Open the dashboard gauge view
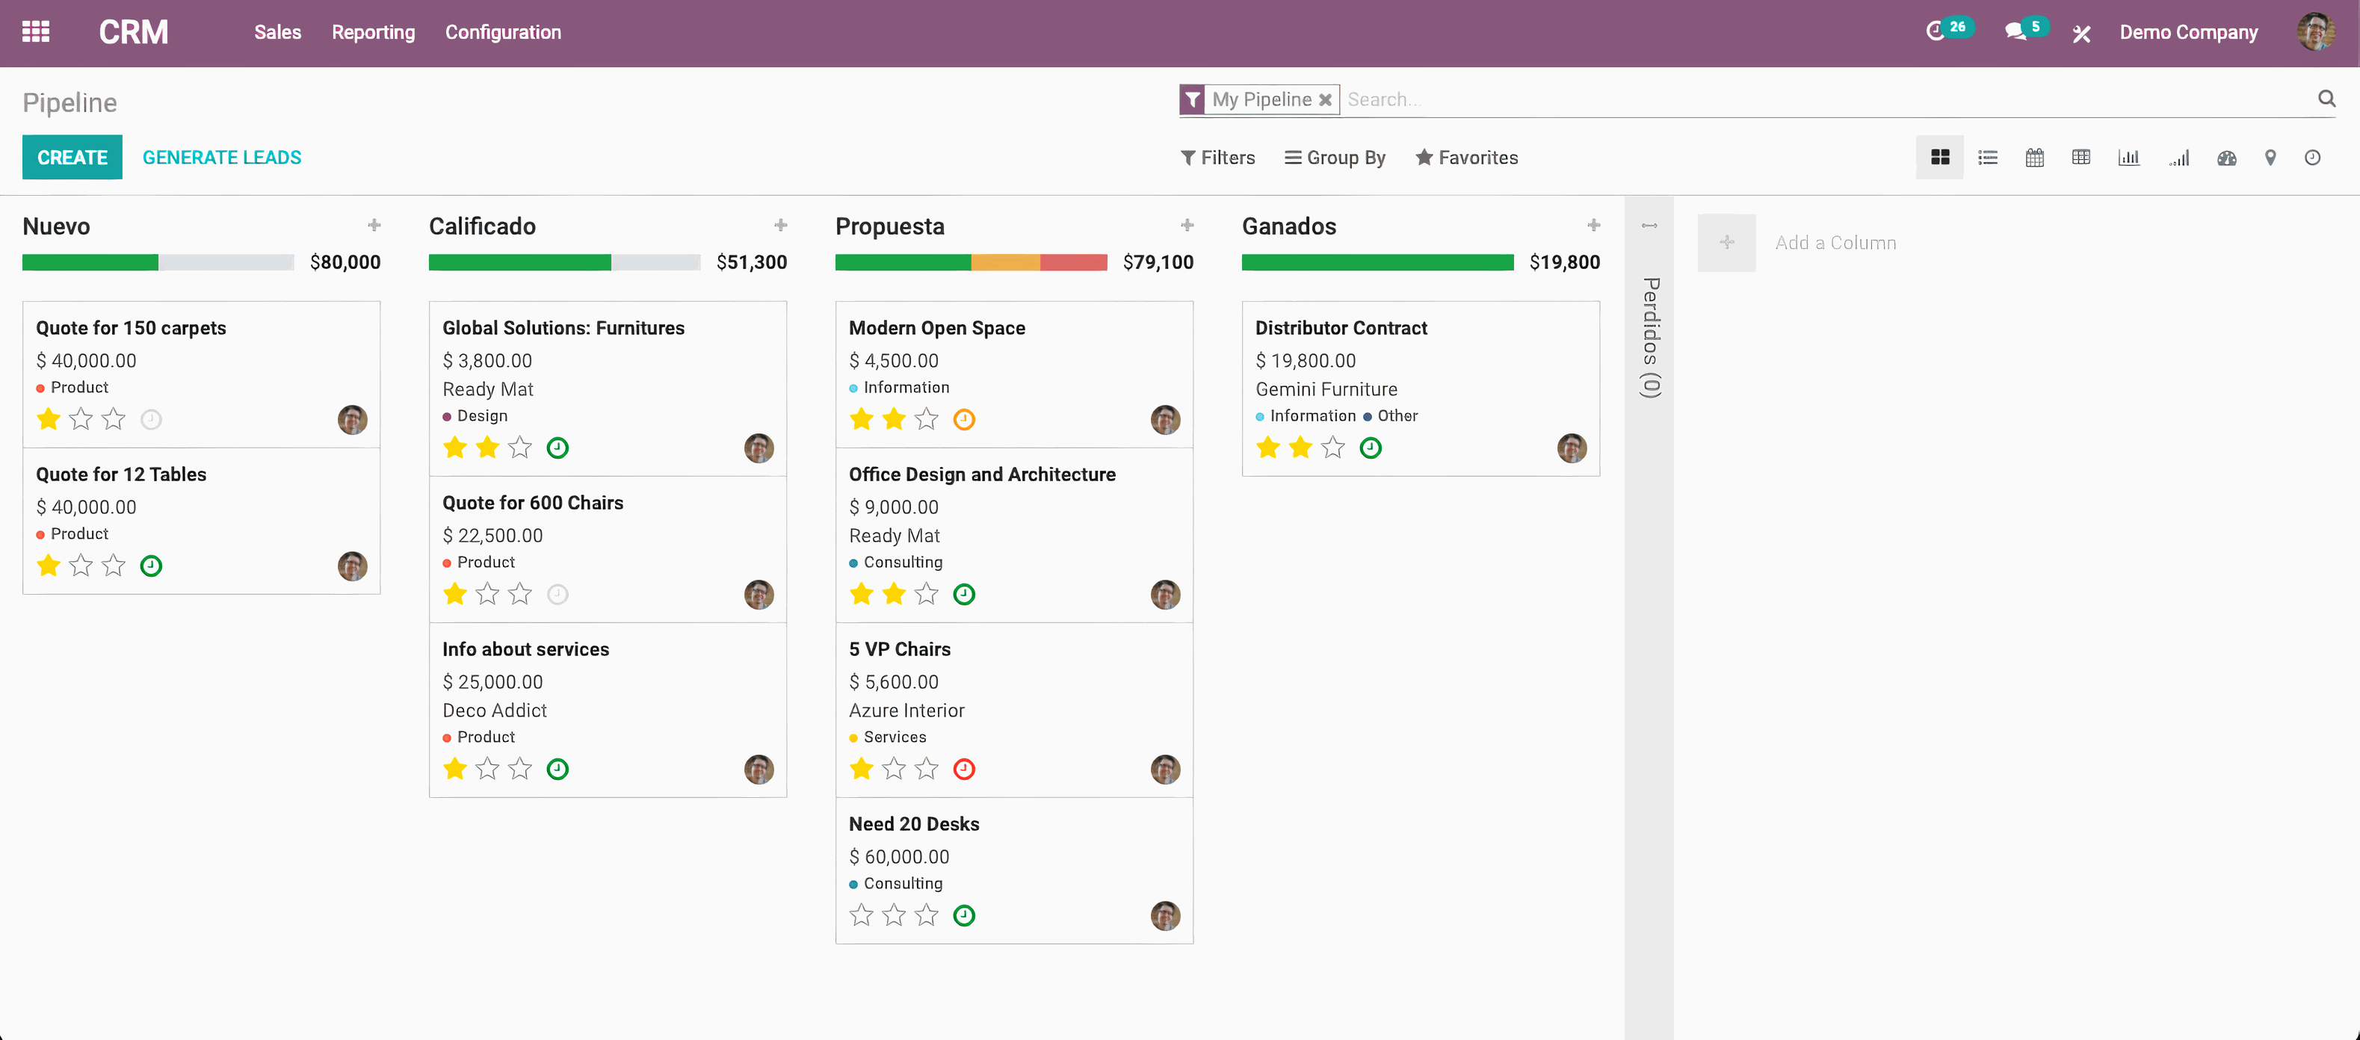Viewport: 2360px width, 1040px height. (2226, 157)
